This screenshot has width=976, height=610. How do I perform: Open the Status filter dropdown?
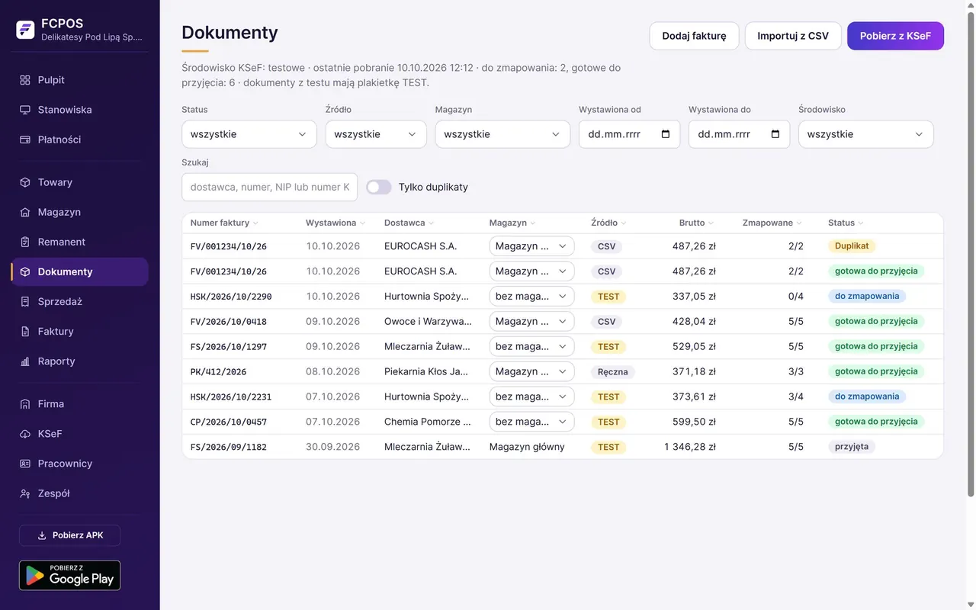[x=249, y=134]
